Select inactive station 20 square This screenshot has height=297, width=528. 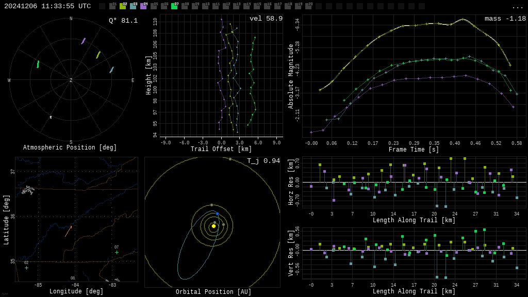point(308,6)
